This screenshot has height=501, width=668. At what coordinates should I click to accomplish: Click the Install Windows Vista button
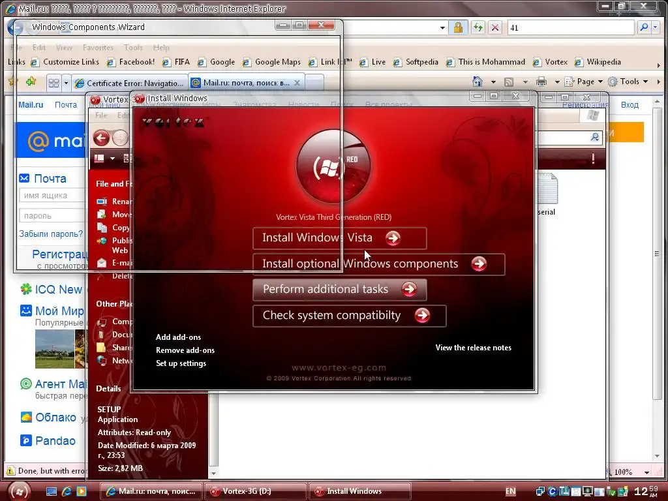[339, 238]
